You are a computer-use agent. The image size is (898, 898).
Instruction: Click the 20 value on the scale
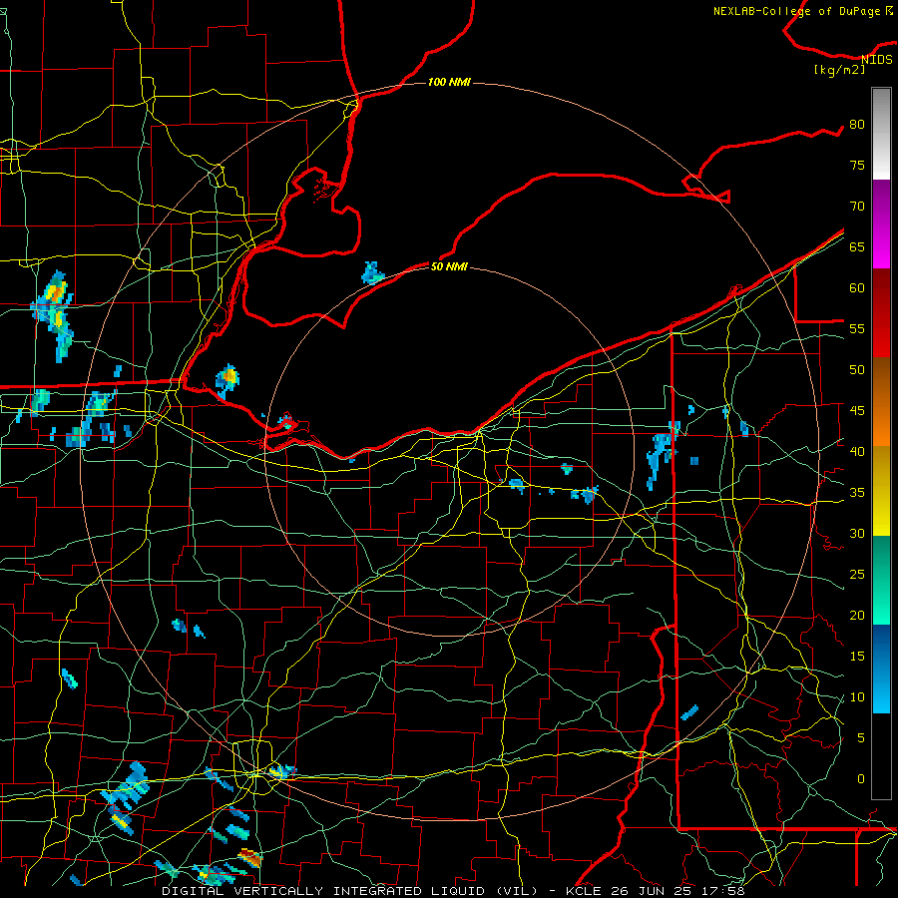857,615
